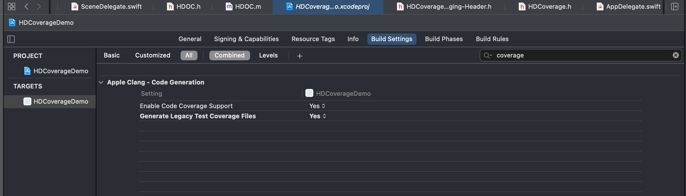Image resolution: width=686 pixels, height=196 pixels.
Task: Show Customized build settings
Action: (x=153, y=55)
